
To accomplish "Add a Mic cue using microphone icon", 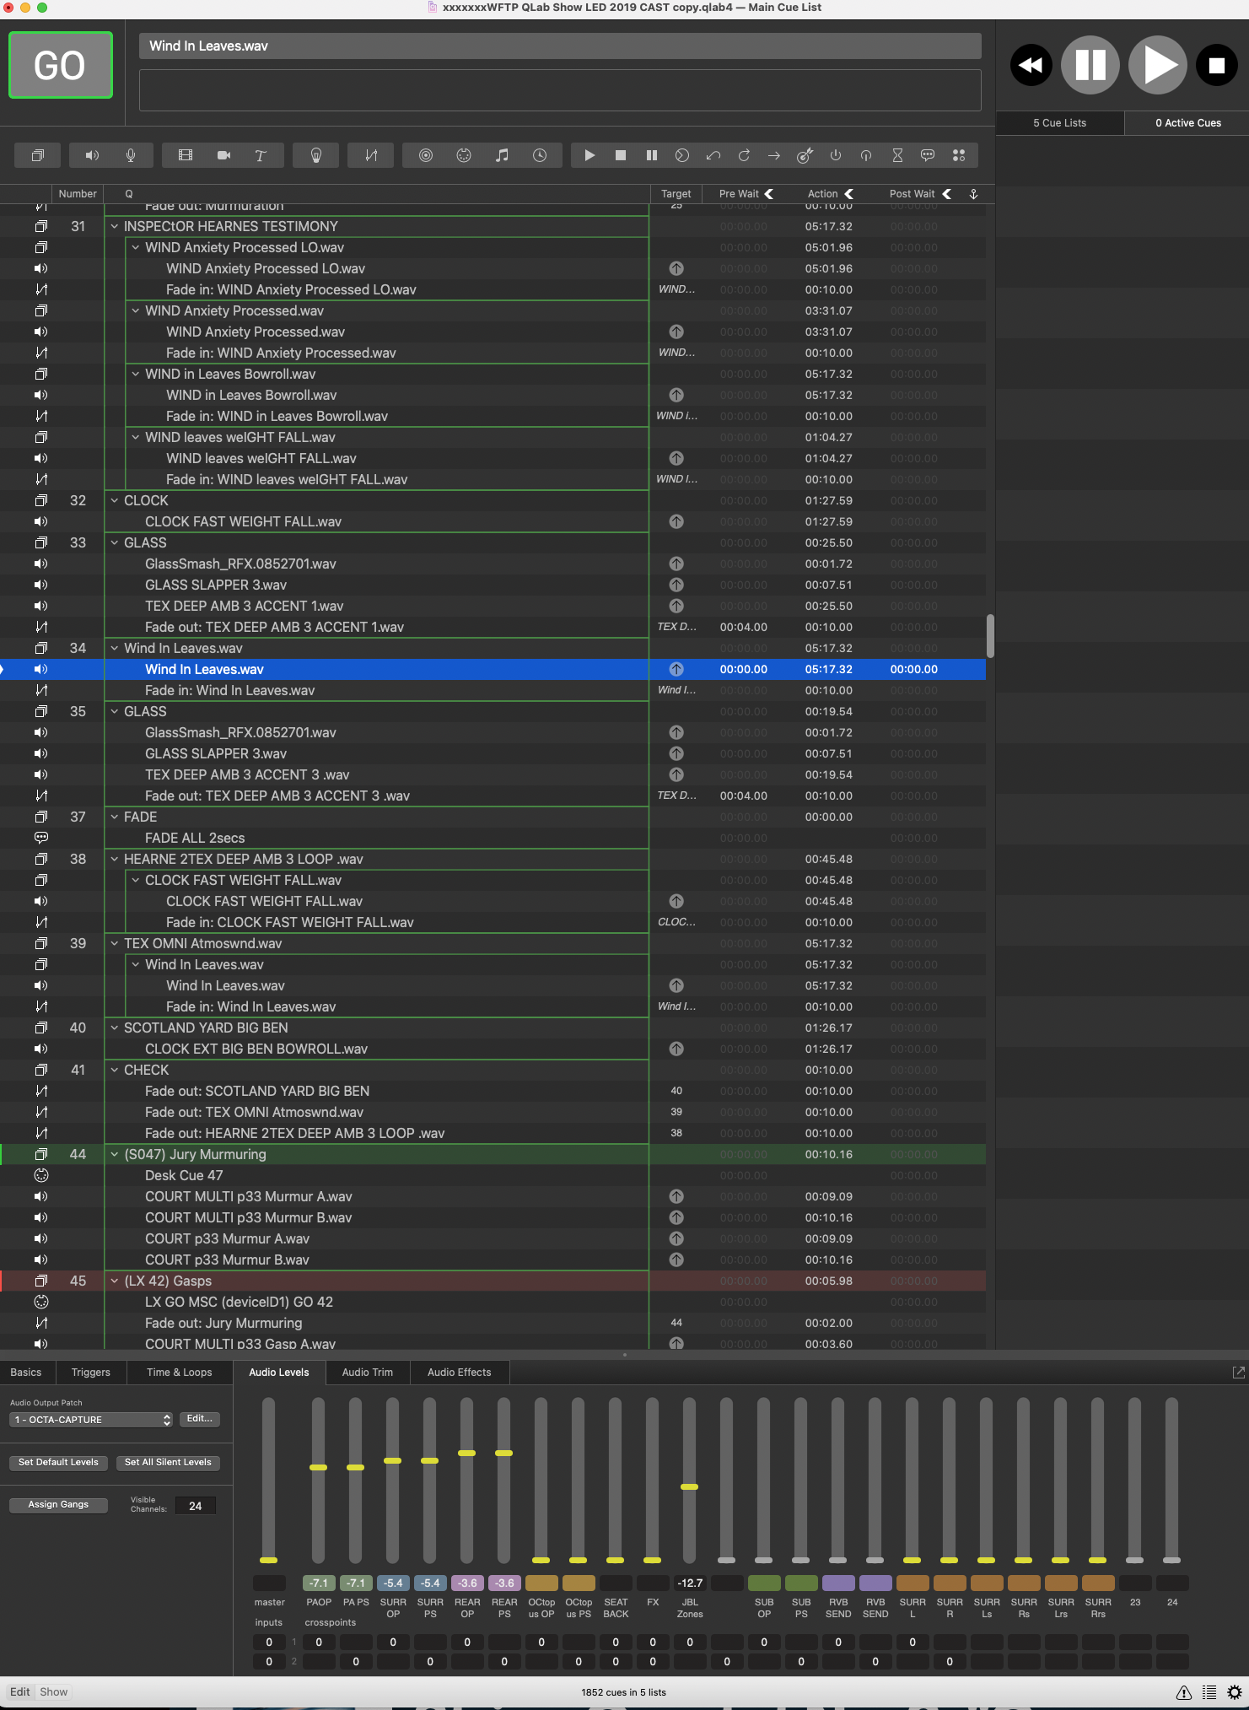I will [x=131, y=155].
